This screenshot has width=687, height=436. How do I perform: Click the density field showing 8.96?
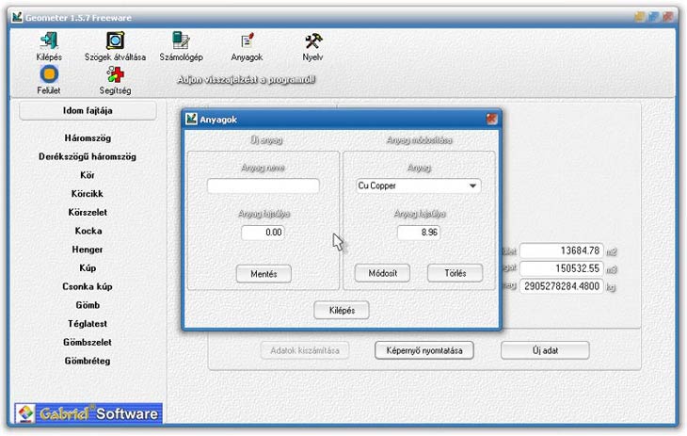(x=418, y=232)
